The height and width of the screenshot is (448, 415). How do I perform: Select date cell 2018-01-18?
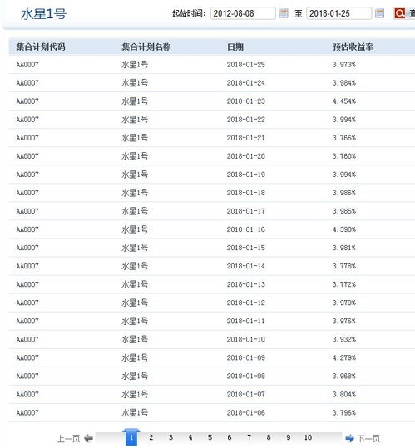[x=246, y=193]
